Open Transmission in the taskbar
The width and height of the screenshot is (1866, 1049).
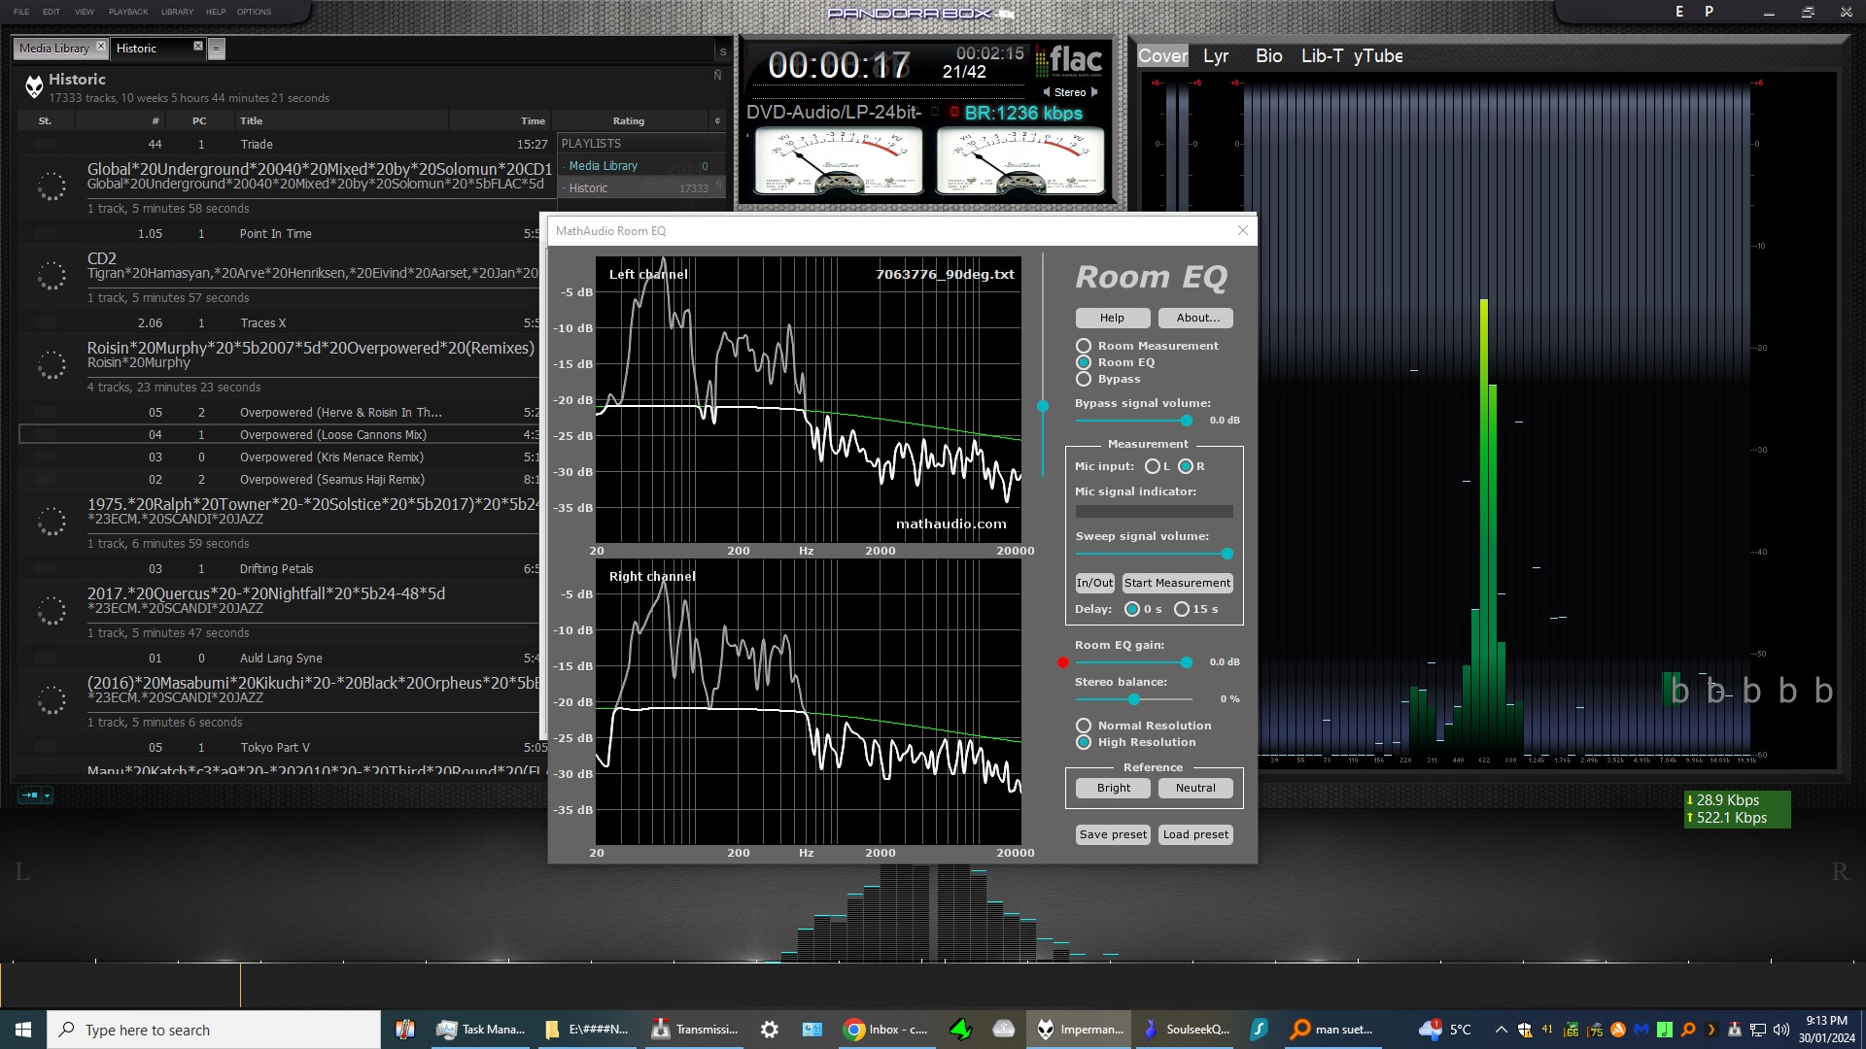tap(696, 1030)
